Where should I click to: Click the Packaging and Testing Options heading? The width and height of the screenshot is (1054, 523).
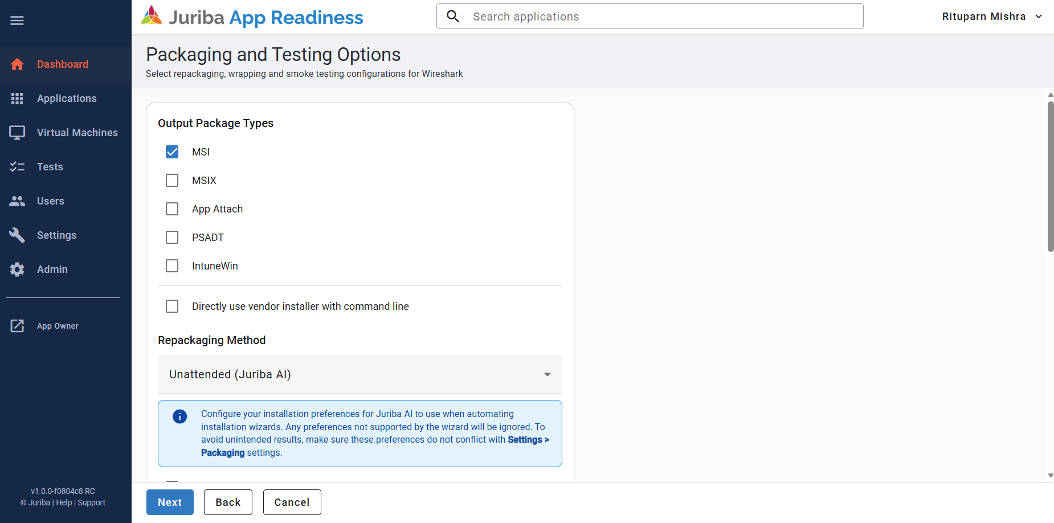coord(273,55)
